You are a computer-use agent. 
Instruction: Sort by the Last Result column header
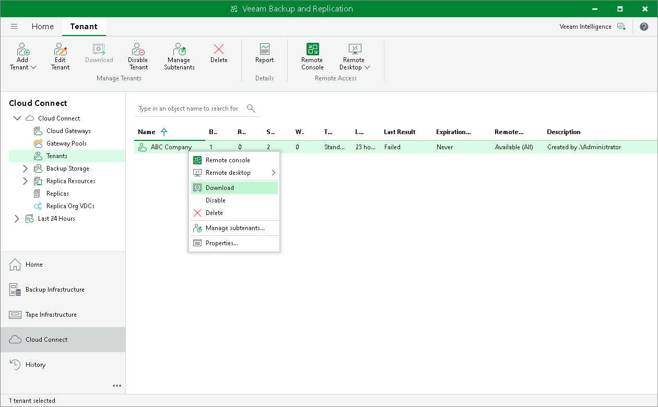coord(399,132)
